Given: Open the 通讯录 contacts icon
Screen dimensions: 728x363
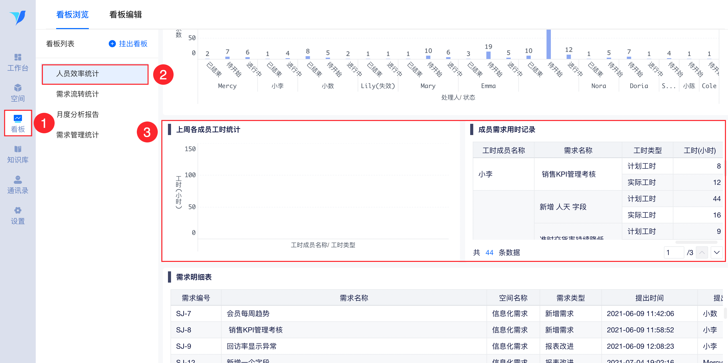Looking at the screenshot, I should pos(18,179).
